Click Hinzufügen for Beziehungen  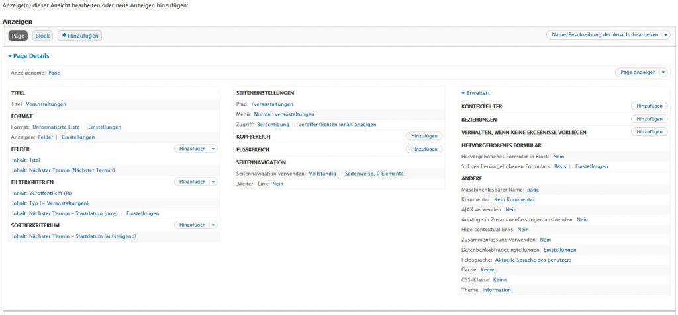[649, 119]
